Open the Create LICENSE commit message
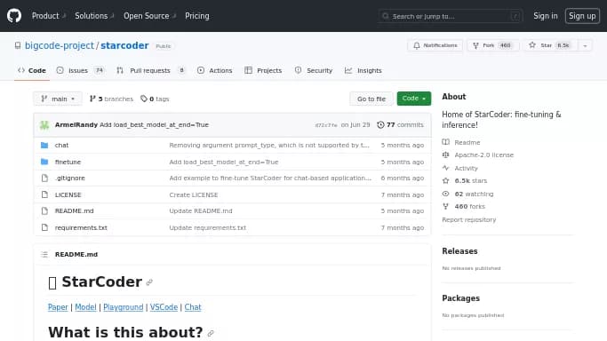 tap(194, 194)
